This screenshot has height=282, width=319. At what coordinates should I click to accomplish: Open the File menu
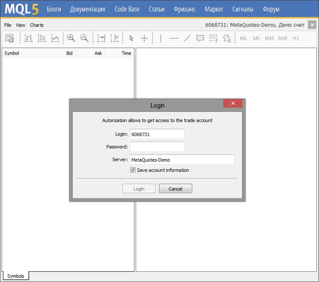click(x=8, y=25)
